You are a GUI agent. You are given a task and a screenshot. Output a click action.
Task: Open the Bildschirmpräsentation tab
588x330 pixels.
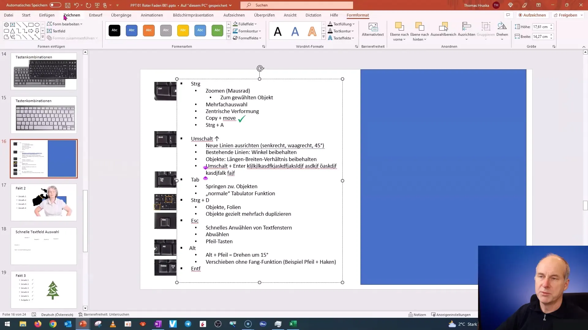(193, 15)
